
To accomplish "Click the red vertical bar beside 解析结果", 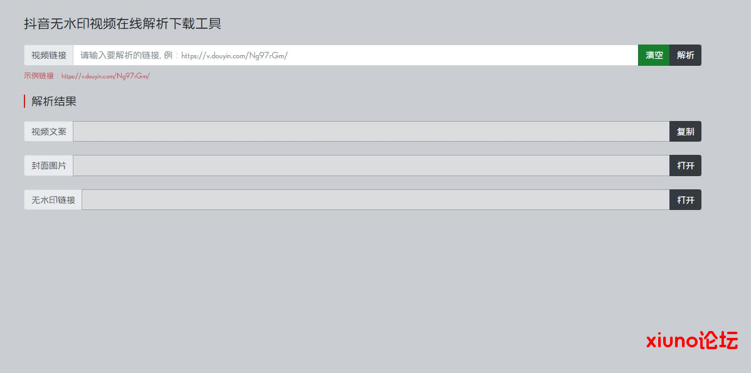I will point(24,102).
